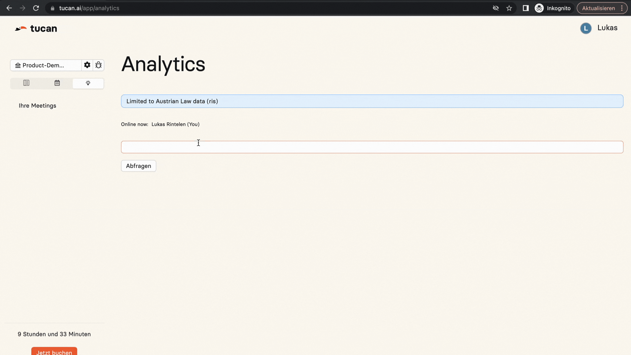
Task: Click the Abfragen button
Action: tap(138, 166)
